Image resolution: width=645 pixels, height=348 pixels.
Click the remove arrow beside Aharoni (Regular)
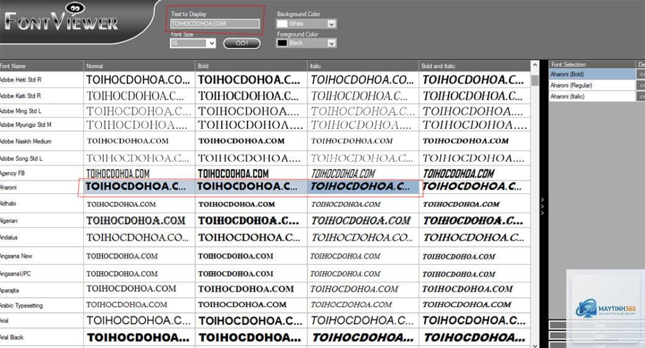coord(641,86)
